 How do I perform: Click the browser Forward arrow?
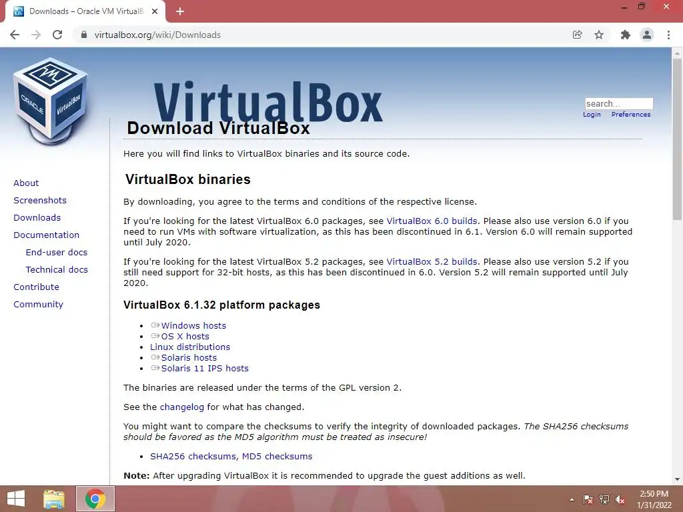(36, 35)
